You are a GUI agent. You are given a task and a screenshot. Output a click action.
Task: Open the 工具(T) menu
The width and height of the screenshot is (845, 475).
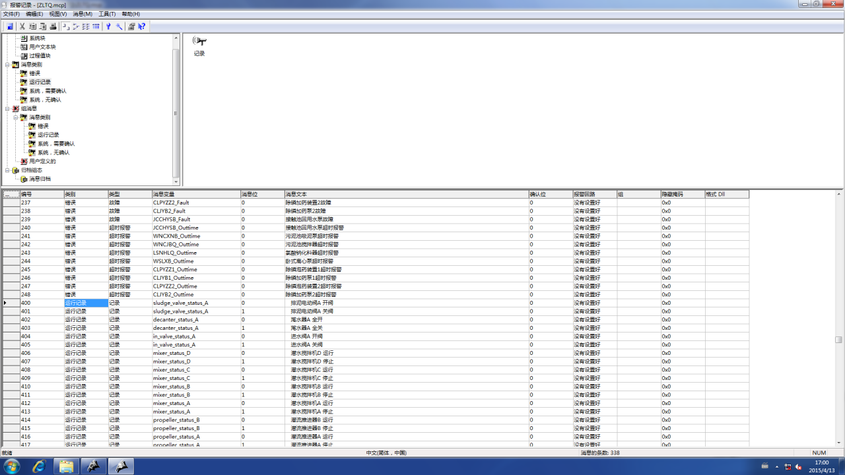pos(107,14)
